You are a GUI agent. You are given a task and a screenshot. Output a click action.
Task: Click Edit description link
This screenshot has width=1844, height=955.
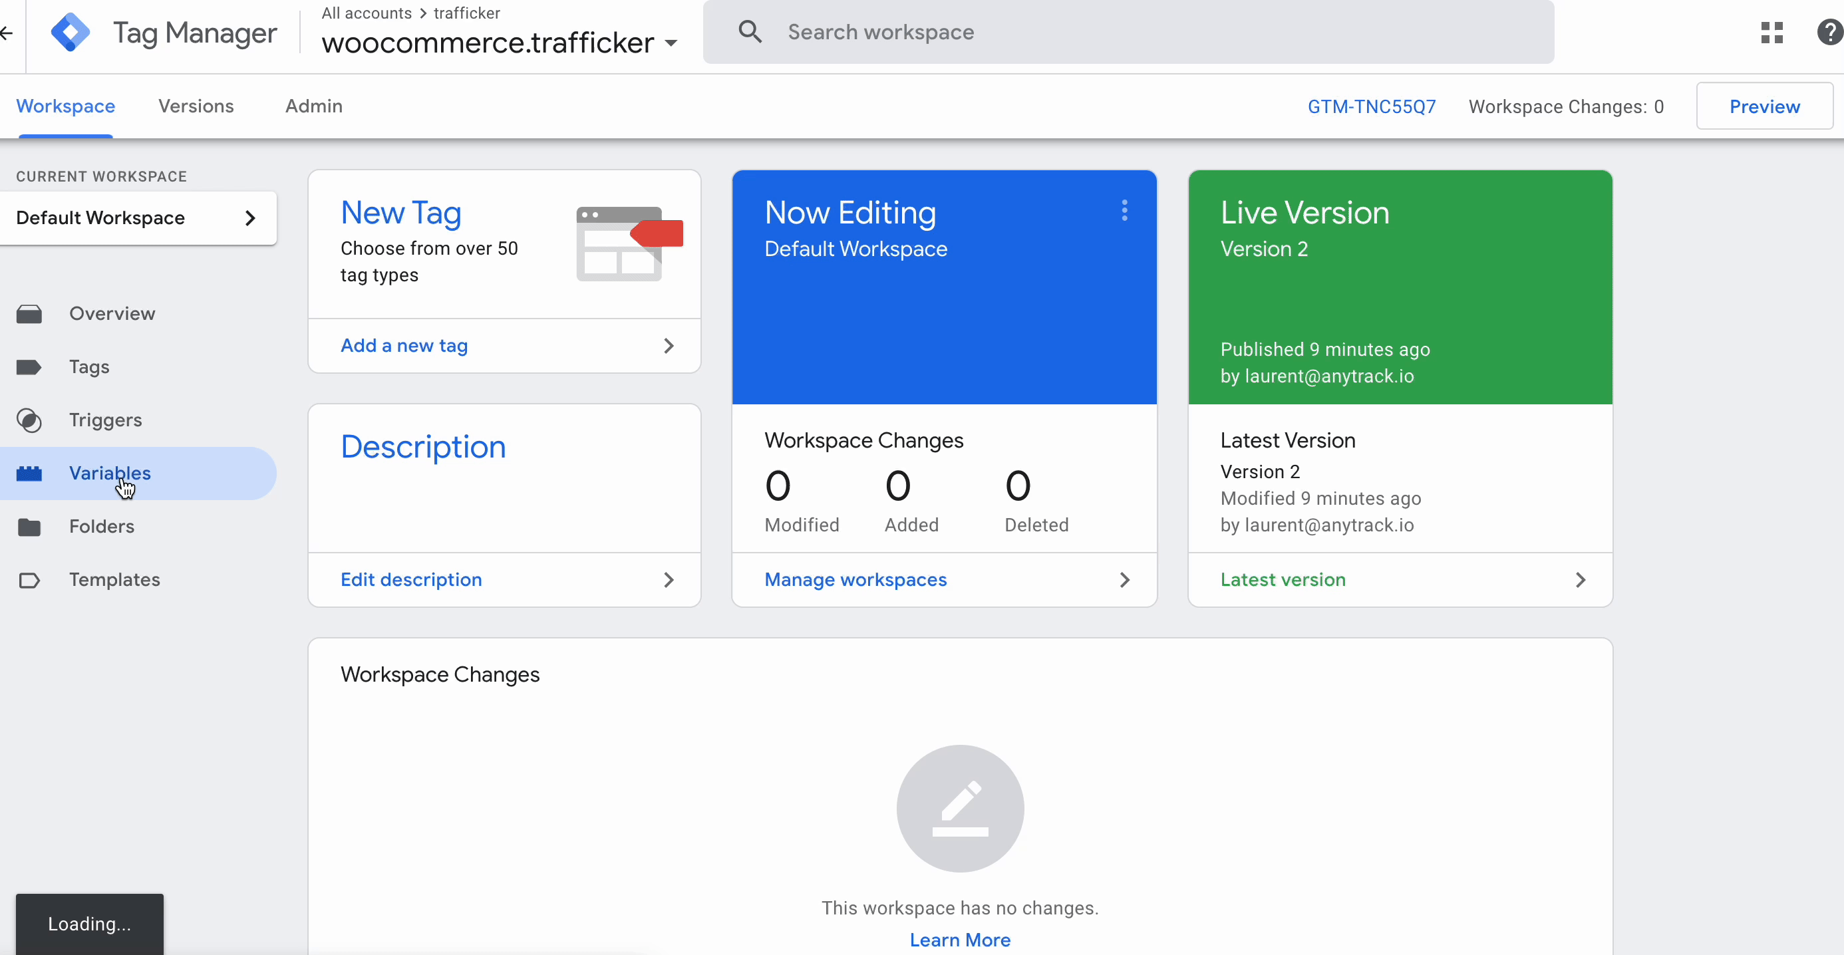(x=411, y=580)
